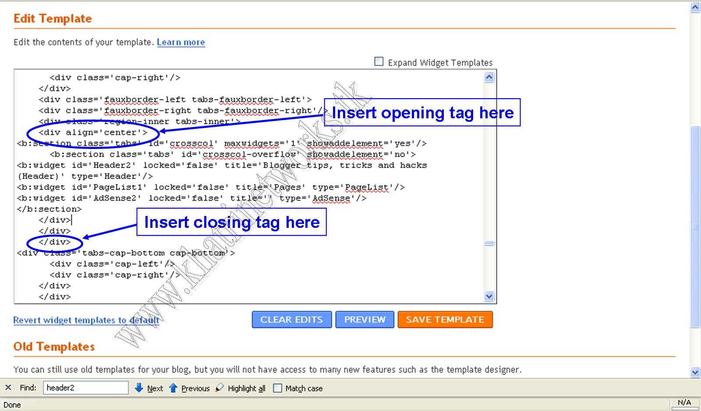The width and height of the screenshot is (701, 411).
Task: Click the AdSense2 widget code line
Action: click(191, 198)
